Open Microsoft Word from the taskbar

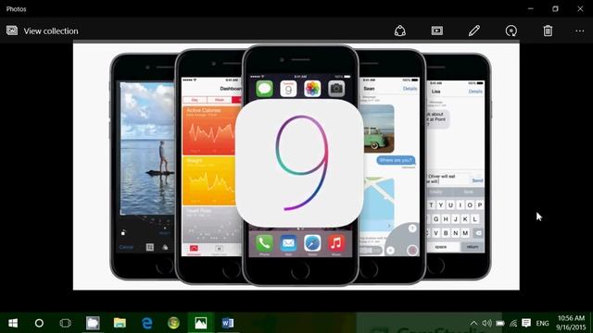pos(228,323)
